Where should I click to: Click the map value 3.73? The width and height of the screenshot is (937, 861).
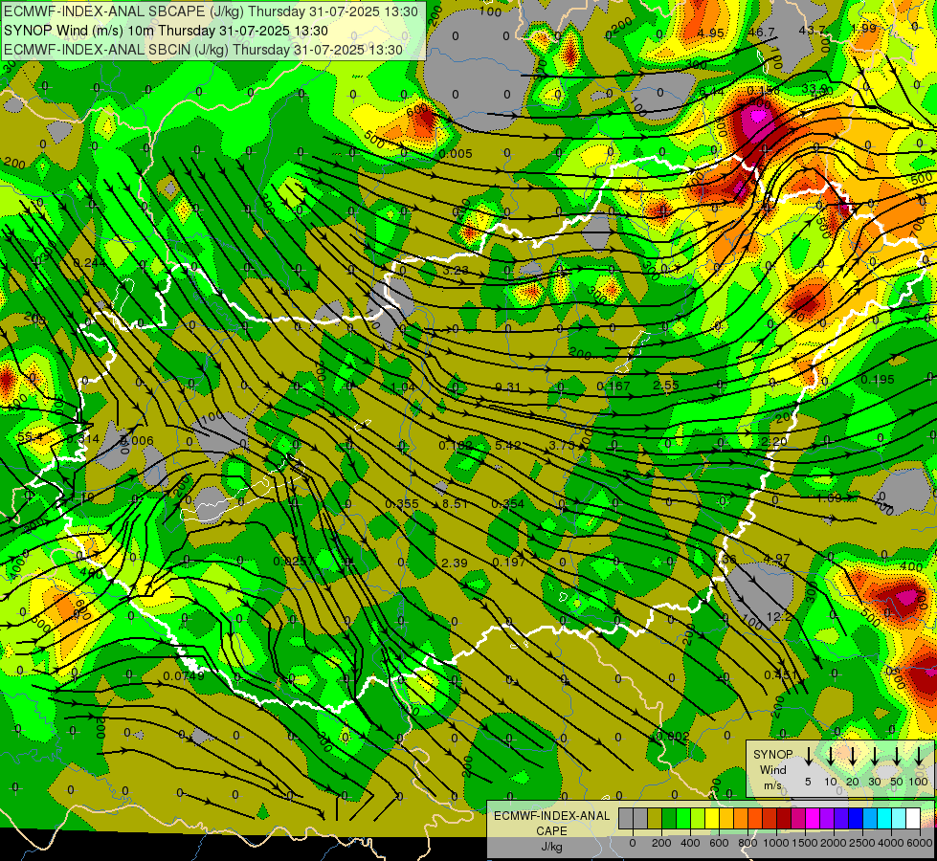[x=562, y=445]
